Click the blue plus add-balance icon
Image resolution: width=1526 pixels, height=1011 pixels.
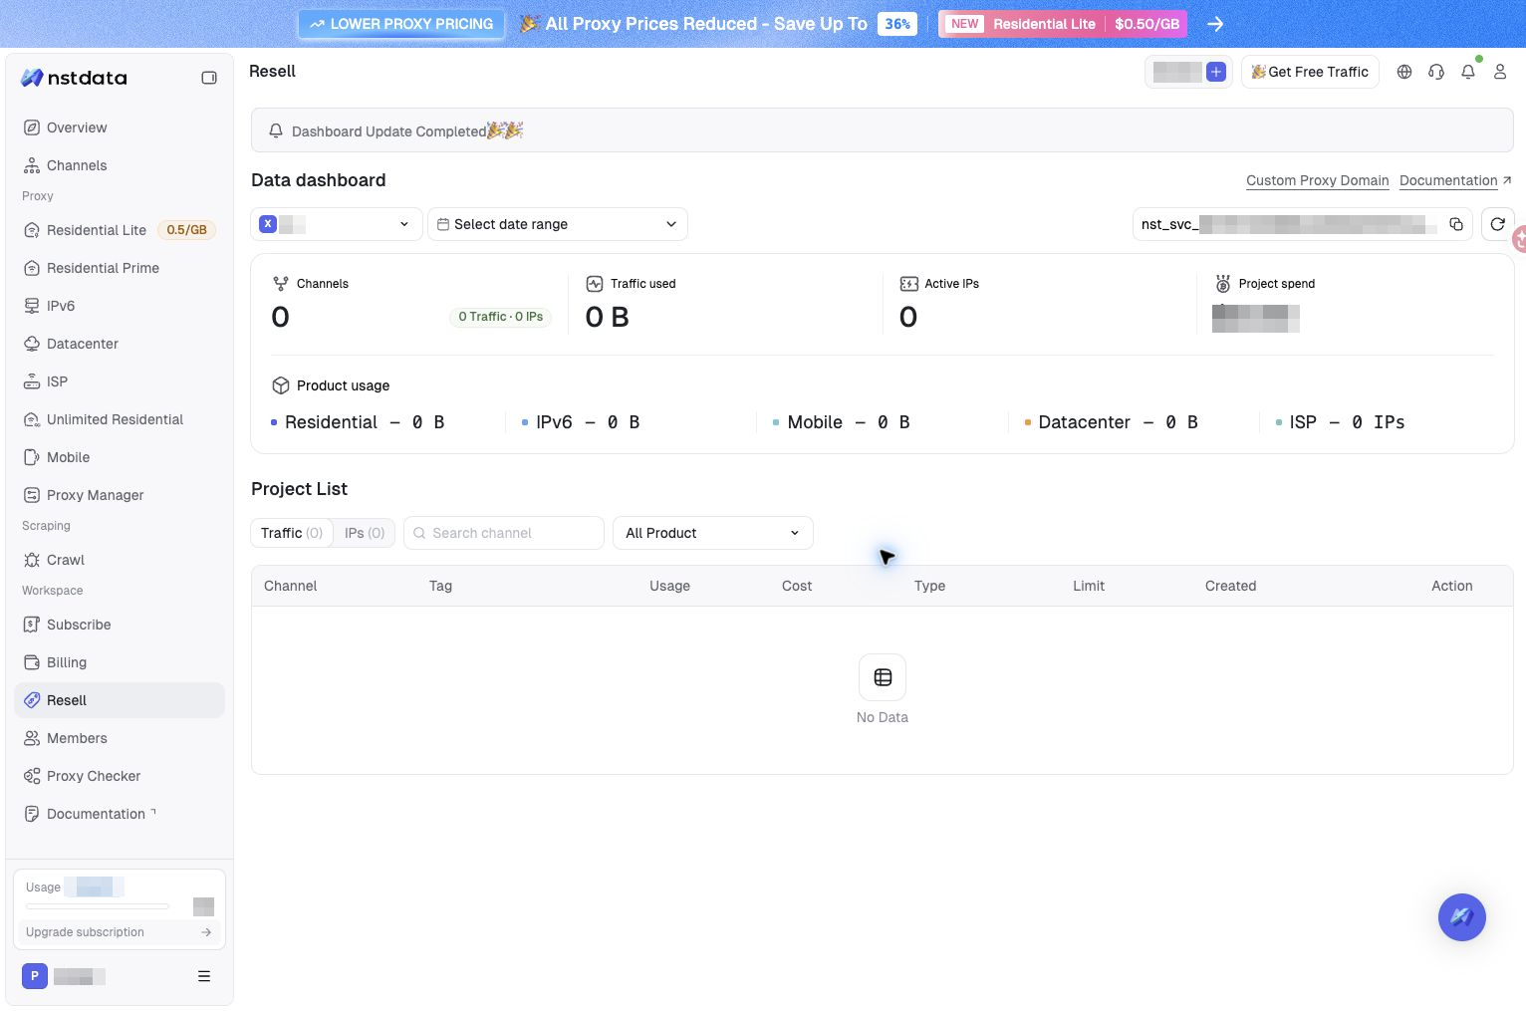click(x=1216, y=72)
